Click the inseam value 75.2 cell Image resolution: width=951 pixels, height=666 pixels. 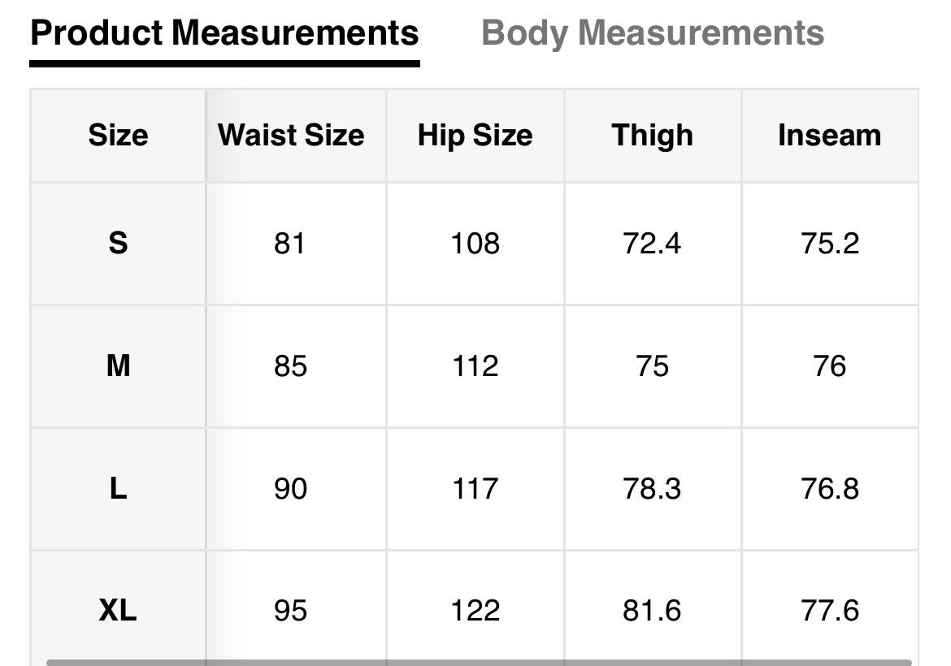click(829, 243)
